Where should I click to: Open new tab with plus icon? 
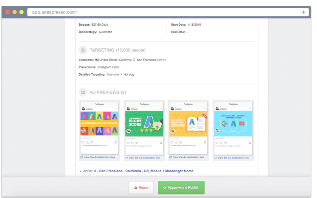[303, 12]
